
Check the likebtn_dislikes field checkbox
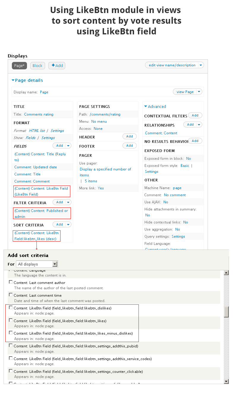click(11, 308)
